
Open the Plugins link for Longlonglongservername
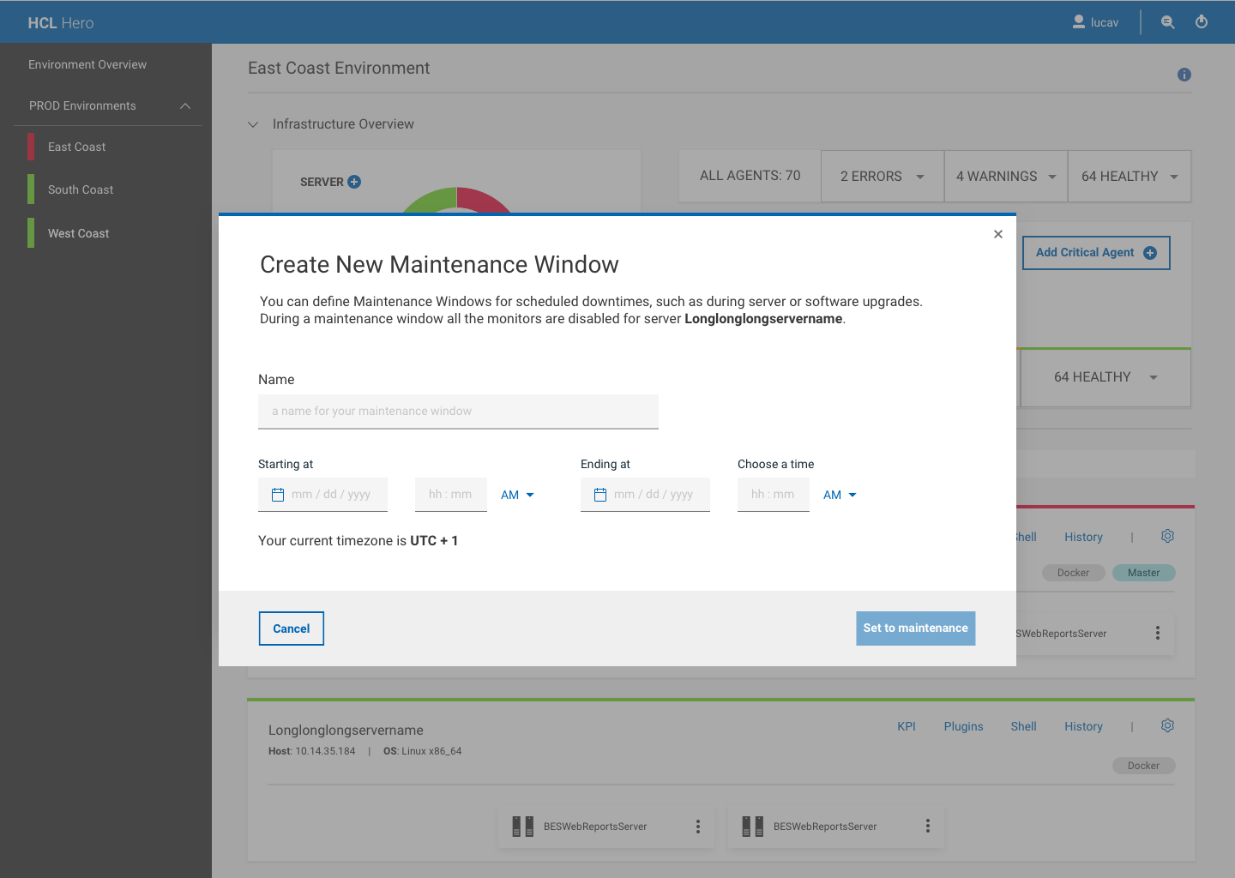963,726
